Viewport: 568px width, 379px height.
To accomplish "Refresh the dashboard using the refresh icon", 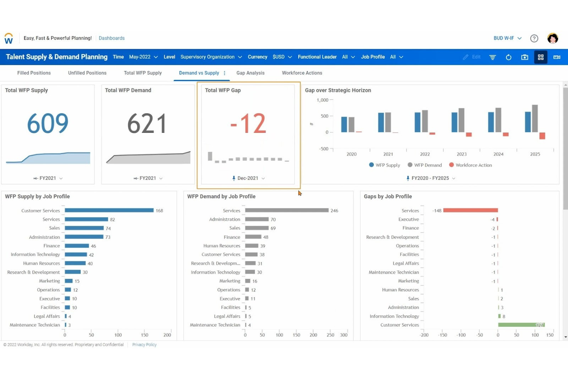I will [509, 57].
